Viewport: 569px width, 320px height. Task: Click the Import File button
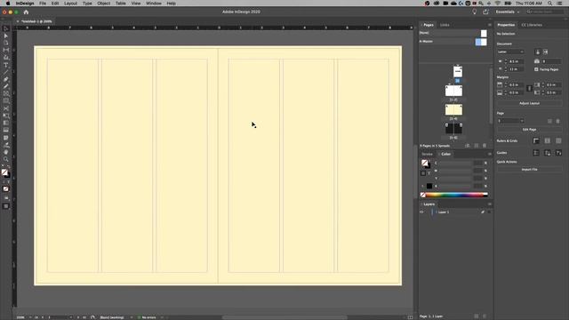(529, 170)
